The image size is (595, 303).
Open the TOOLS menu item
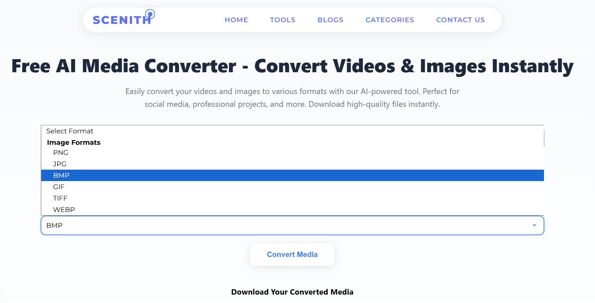click(282, 20)
